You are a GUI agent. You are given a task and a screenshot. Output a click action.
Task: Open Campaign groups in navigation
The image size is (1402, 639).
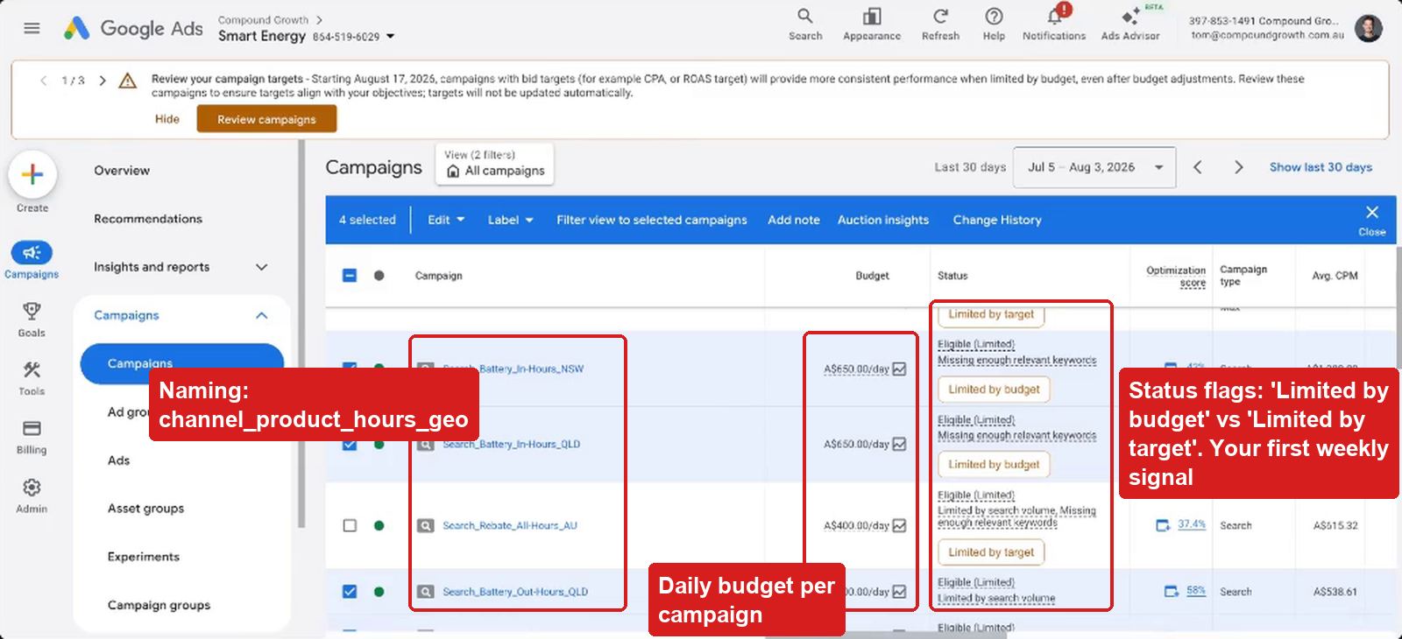coord(159,605)
